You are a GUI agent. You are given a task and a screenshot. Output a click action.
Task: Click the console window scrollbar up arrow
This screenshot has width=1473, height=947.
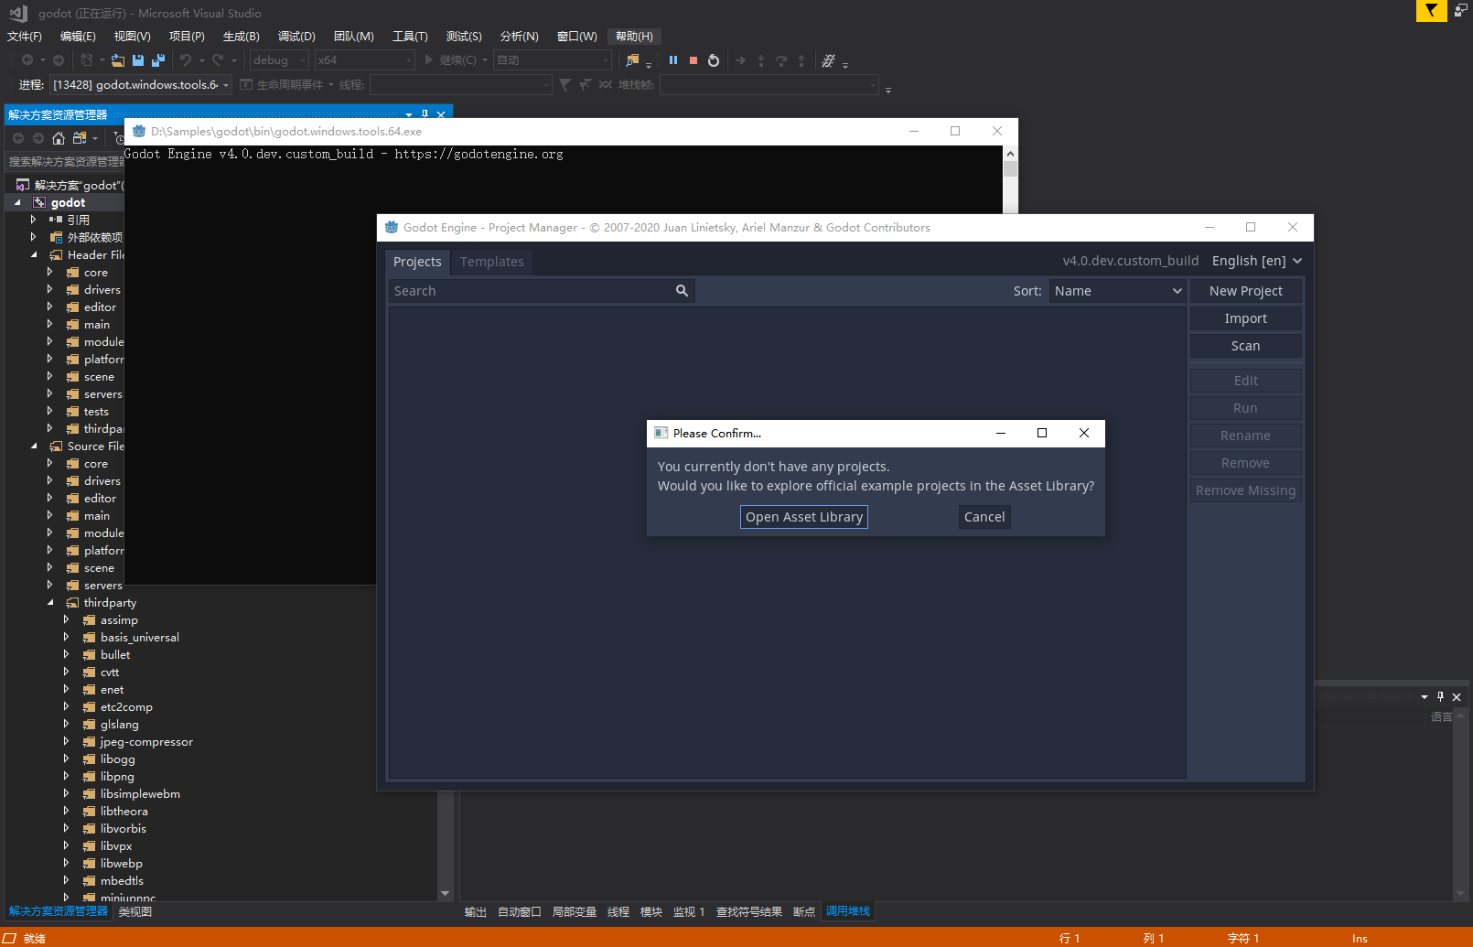[x=1010, y=154]
